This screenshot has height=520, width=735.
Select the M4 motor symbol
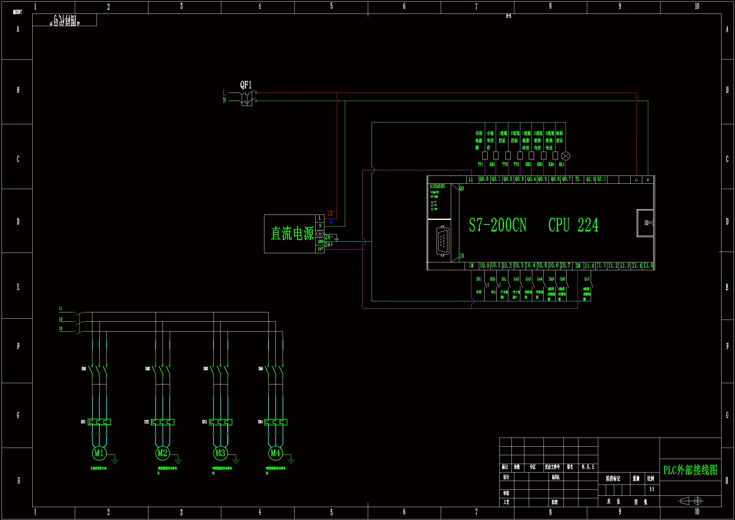pyautogui.click(x=275, y=453)
